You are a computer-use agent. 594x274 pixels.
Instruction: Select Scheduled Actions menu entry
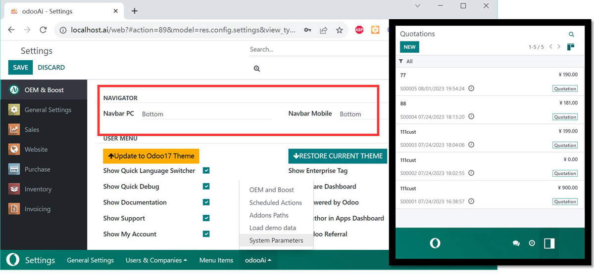click(276, 202)
